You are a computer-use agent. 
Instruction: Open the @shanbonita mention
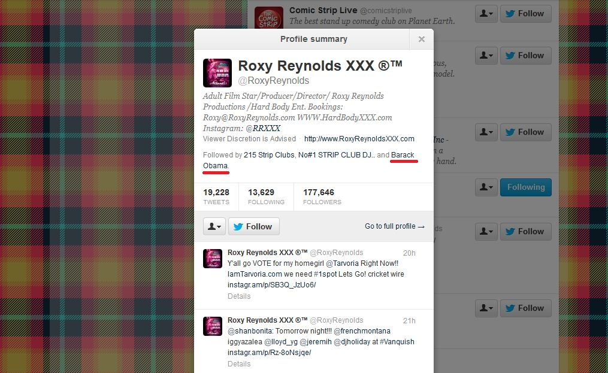tap(250, 331)
